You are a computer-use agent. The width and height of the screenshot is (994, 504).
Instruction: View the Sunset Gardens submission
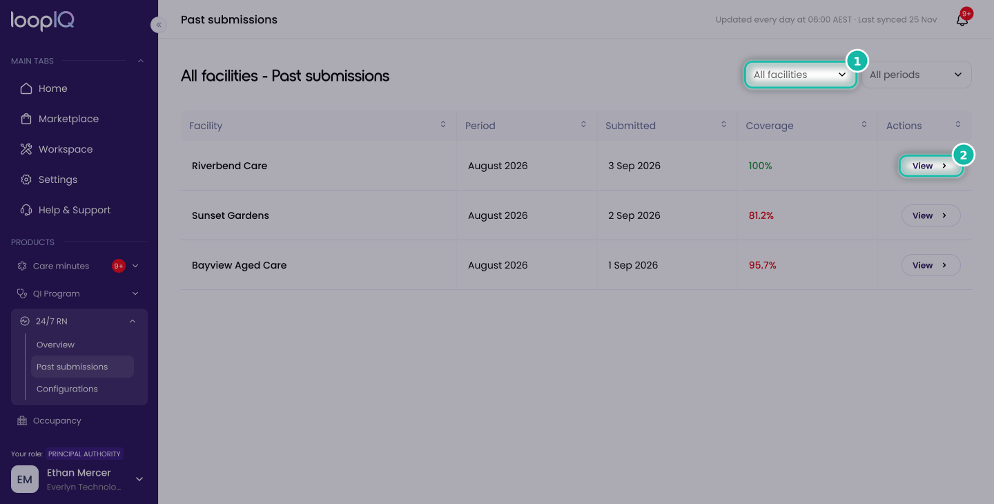coord(930,215)
